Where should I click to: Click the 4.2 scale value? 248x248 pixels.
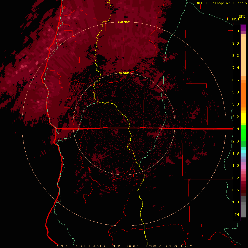tap(236, 117)
